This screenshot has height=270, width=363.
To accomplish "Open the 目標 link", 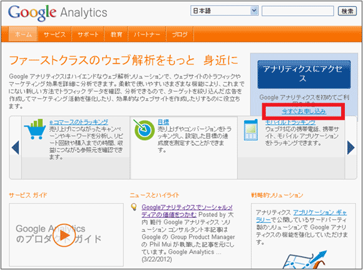I will pos(163,122).
